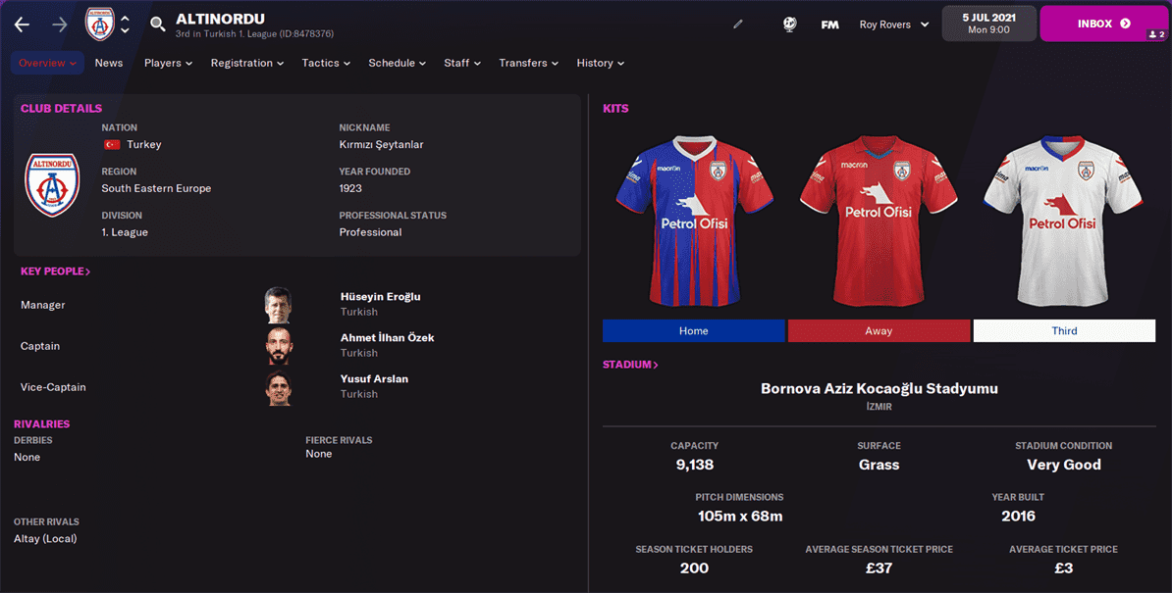Viewport: 1172px width, 593px height.
Task: Click Hüseyin Eroğlu's portrait
Action: (x=278, y=305)
